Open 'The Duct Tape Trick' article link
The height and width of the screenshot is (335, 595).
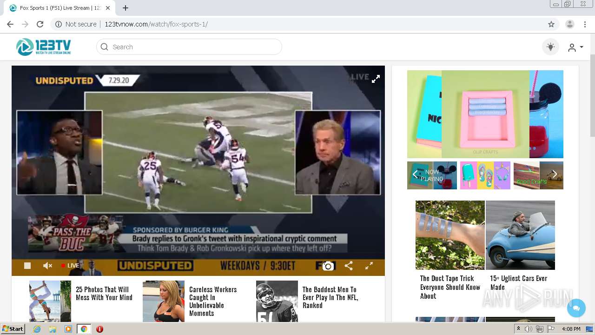point(450,287)
